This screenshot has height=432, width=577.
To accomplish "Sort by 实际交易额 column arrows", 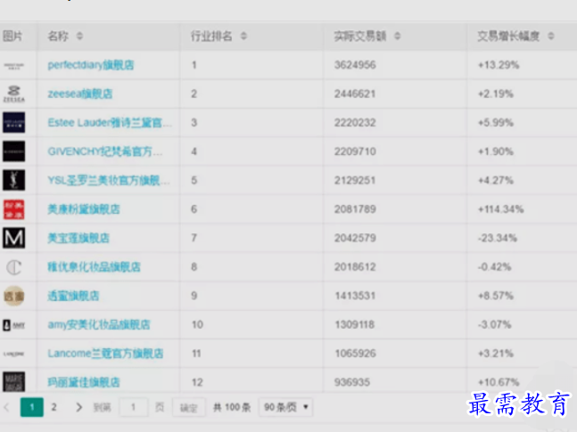I will tap(398, 36).
